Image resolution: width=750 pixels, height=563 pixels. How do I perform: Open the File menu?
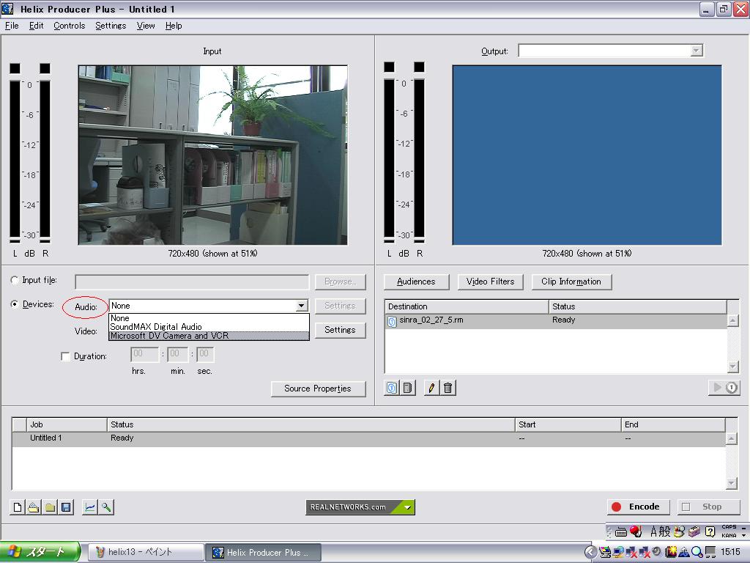12,26
